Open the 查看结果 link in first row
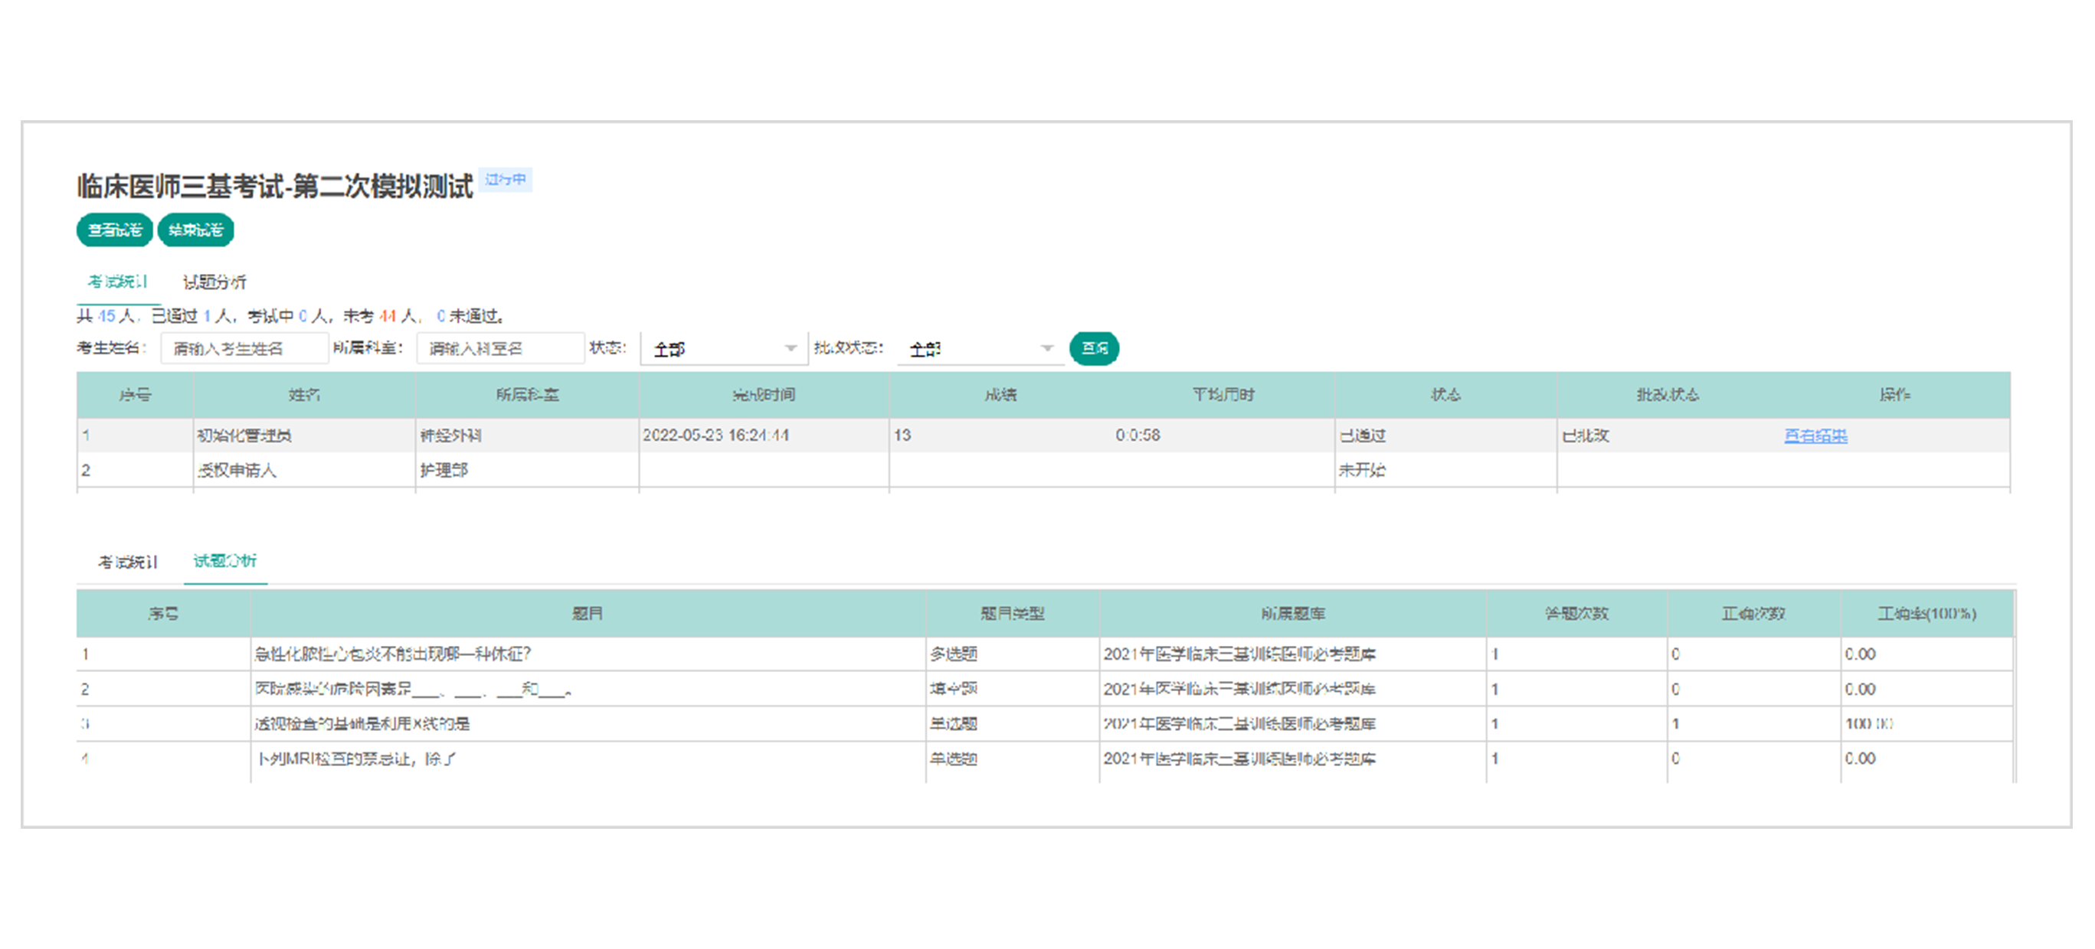2095x949 pixels. point(1815,435)
